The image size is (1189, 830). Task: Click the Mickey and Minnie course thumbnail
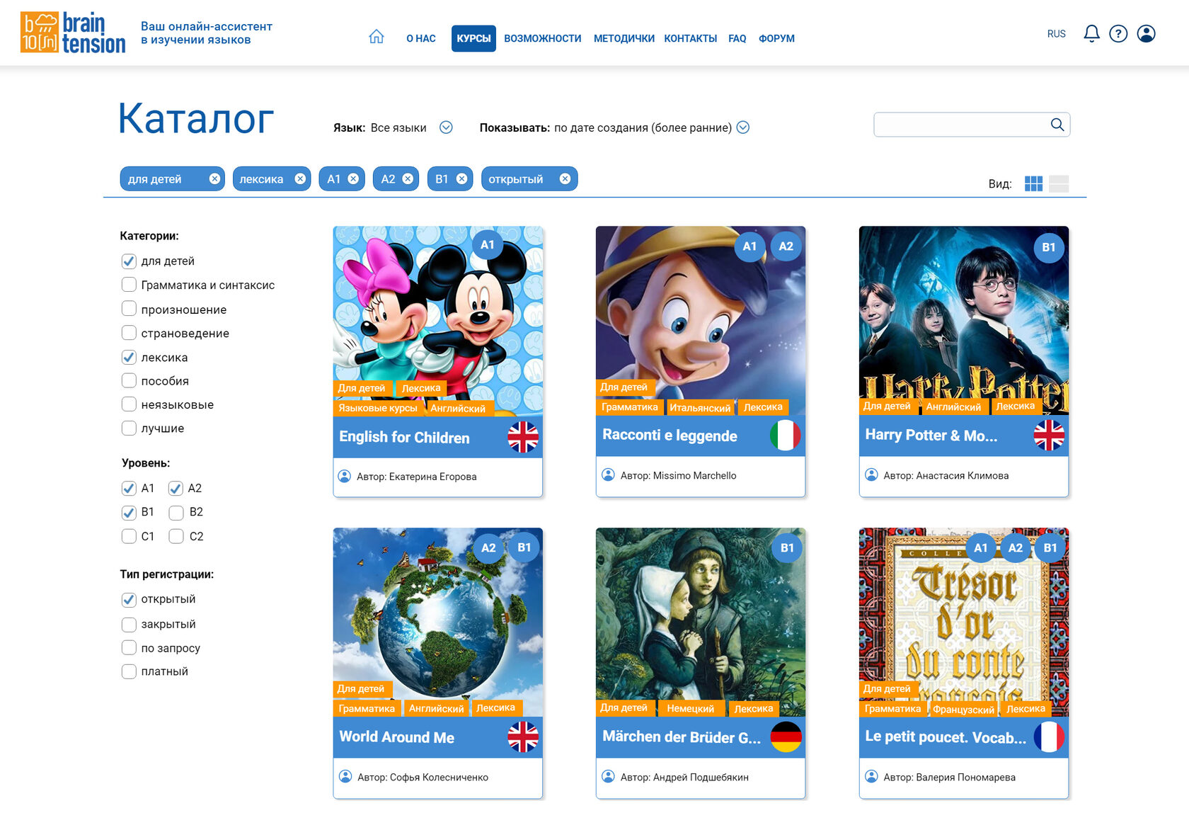tap(438, 321)
